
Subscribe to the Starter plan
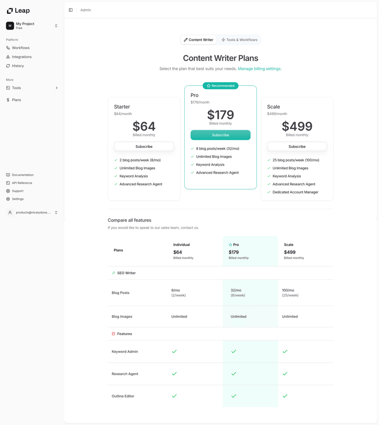point(144,146)
